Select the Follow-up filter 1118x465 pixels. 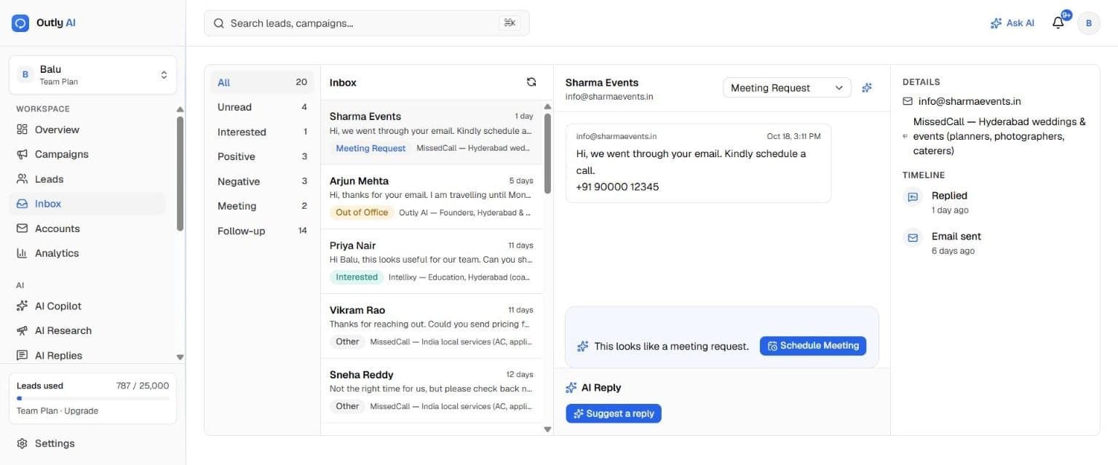[x=262, y=231]
